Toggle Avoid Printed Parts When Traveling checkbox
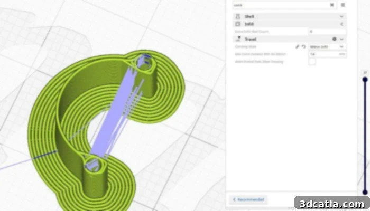This screenshot has width=370, height=211. pos(312,62)
